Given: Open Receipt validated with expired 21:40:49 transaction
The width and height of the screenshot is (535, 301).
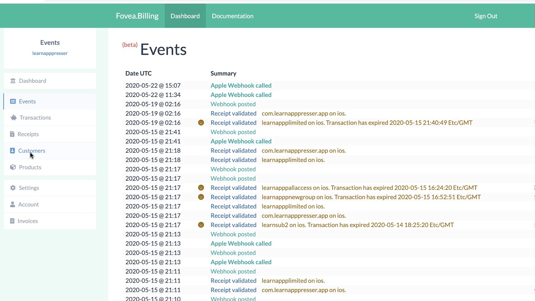Looking at the screenshot, I should (x=233, y=122).
